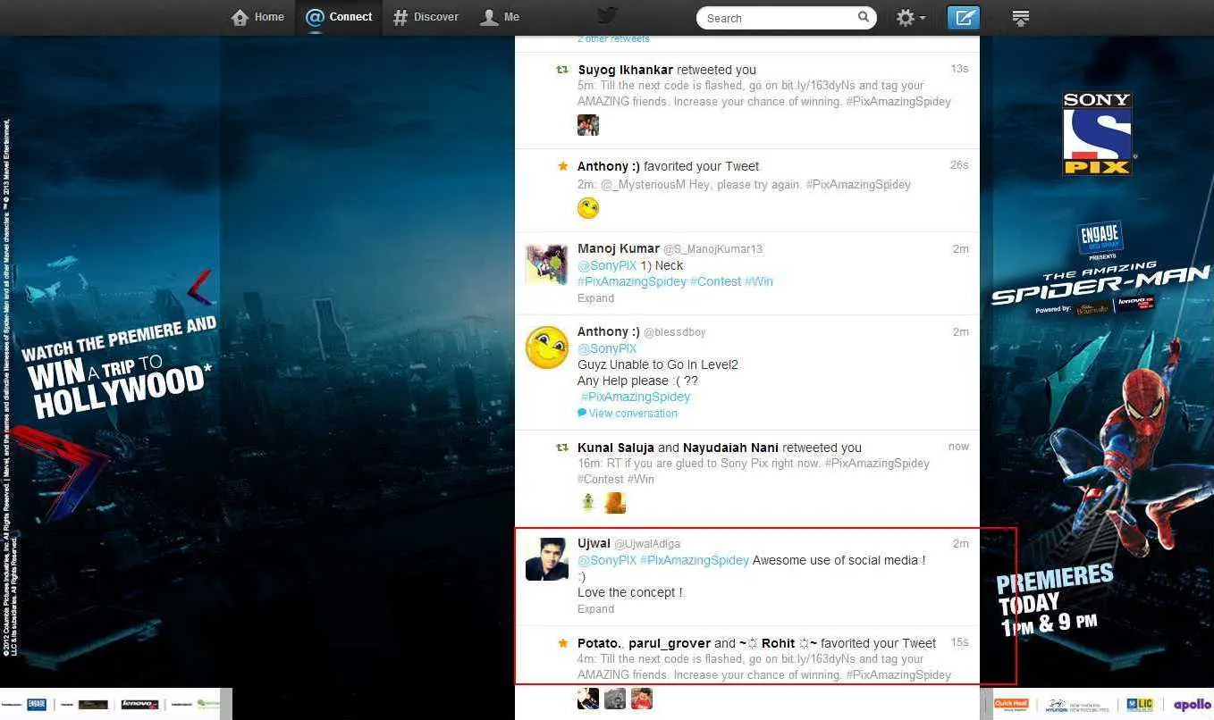Screen dimensions: 1214x720
Task: Compose a new Tweet
Action: 964,18
